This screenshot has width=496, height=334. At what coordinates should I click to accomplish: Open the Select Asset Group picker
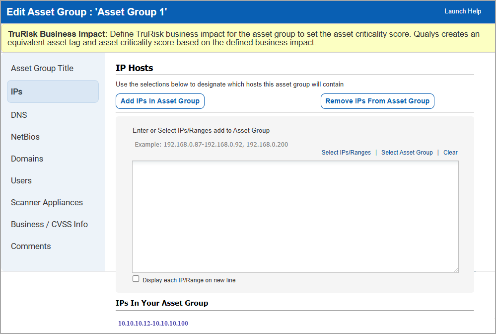(x=407, y=152)
